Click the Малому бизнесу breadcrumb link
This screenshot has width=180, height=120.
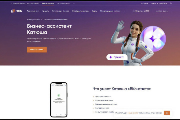33,20
